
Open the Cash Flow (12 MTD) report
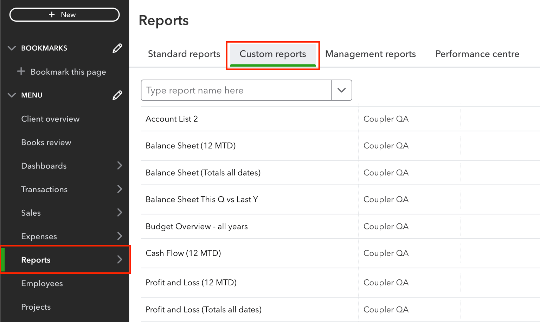[x=183, y=253]
